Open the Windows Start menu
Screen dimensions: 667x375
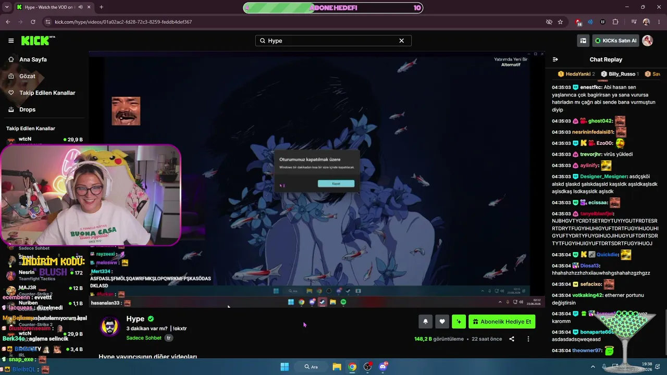[285, 367]
